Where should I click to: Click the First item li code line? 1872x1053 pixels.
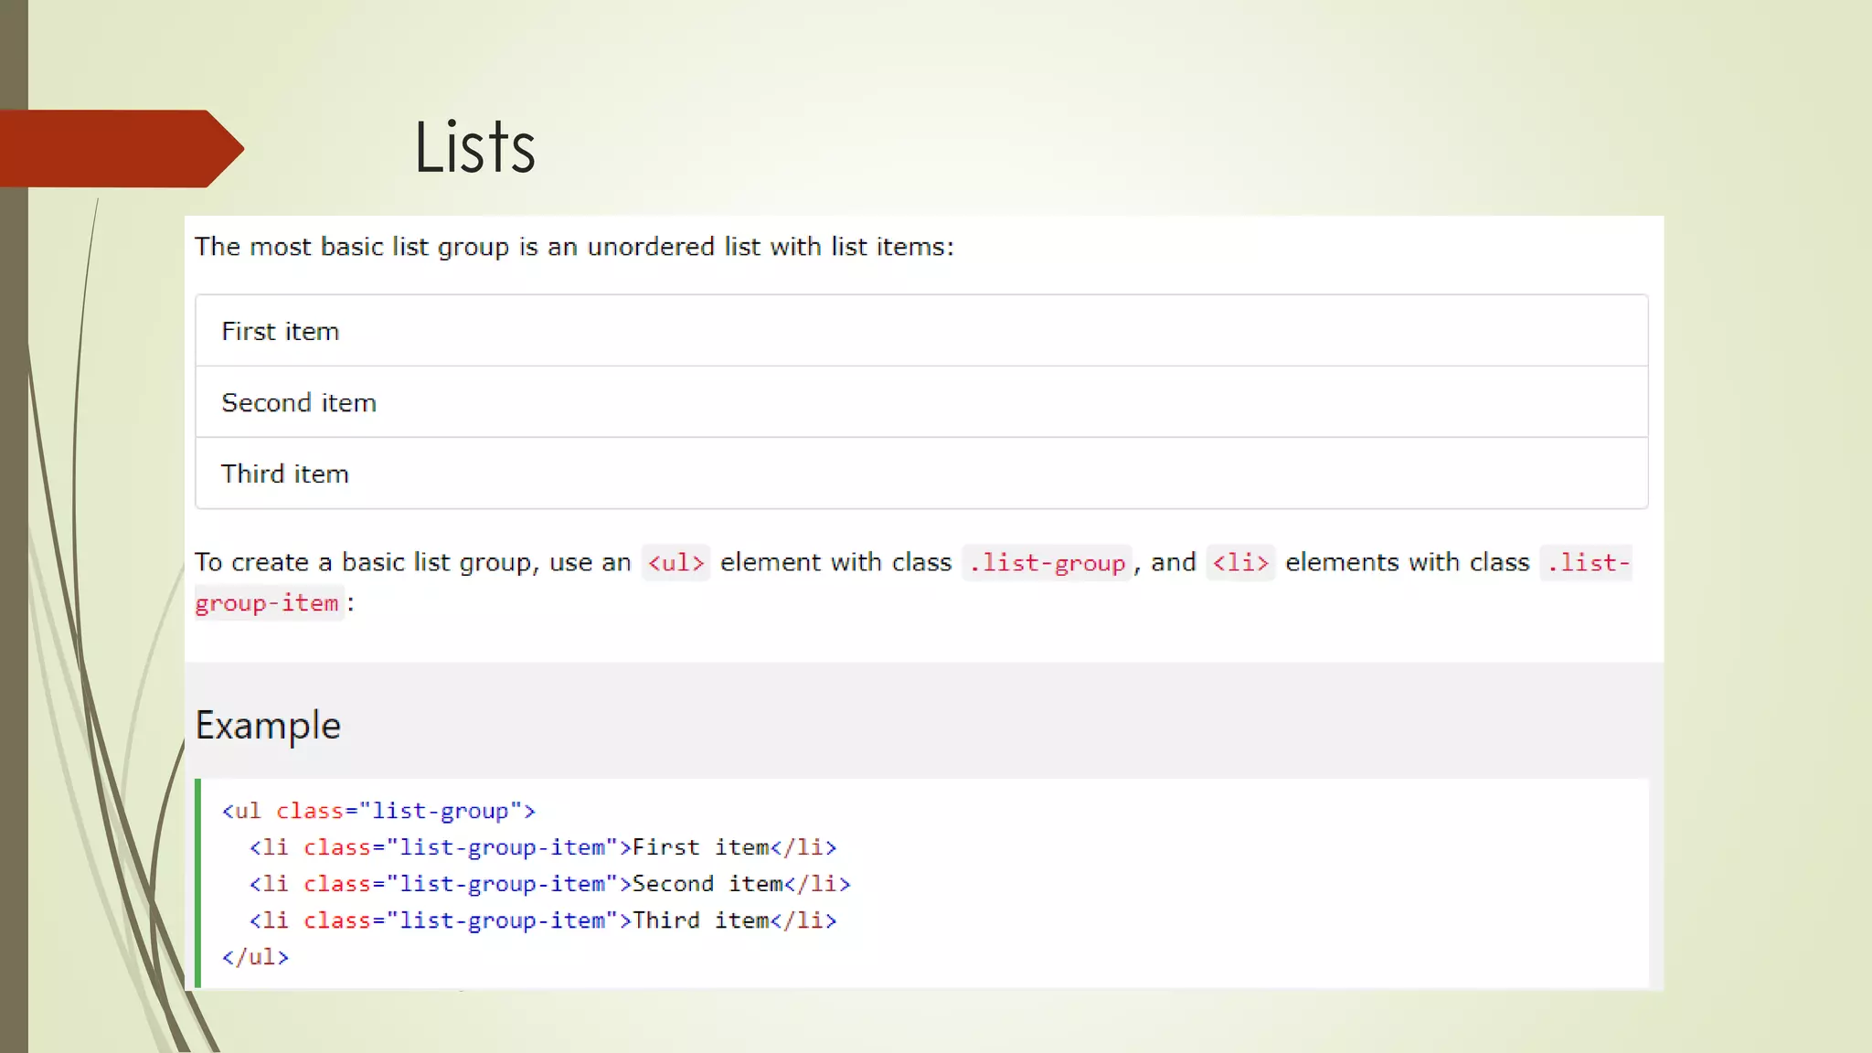click(543, 847)
